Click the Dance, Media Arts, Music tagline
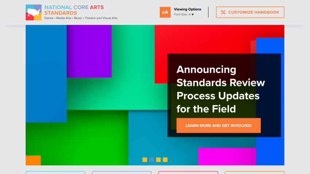Screen dimensions: 310x174 81,18
